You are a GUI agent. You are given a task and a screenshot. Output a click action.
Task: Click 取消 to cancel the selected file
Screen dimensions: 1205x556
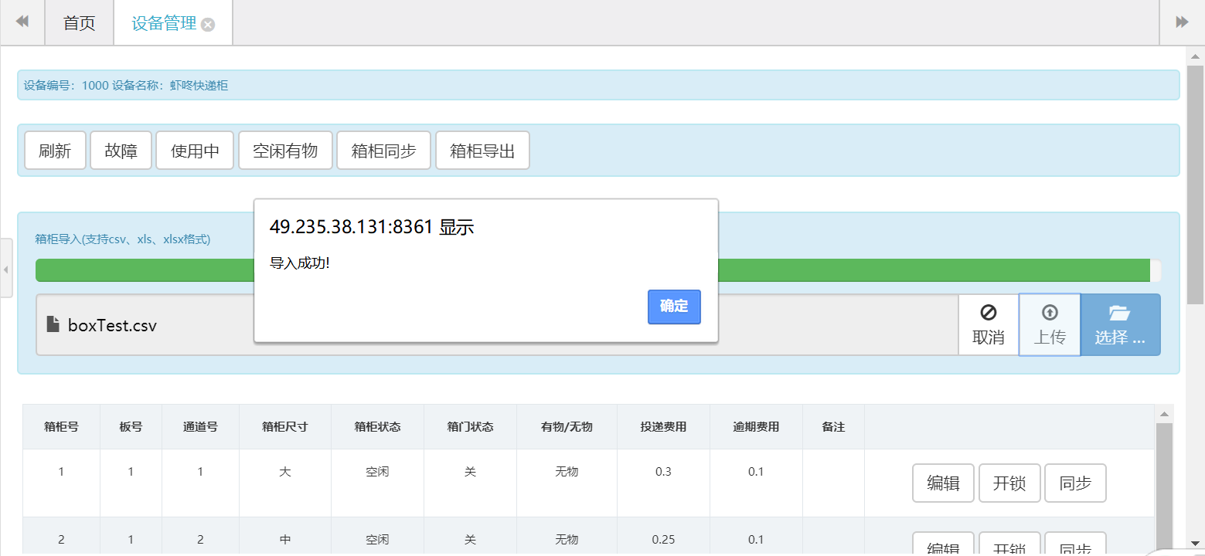point(989,324)
